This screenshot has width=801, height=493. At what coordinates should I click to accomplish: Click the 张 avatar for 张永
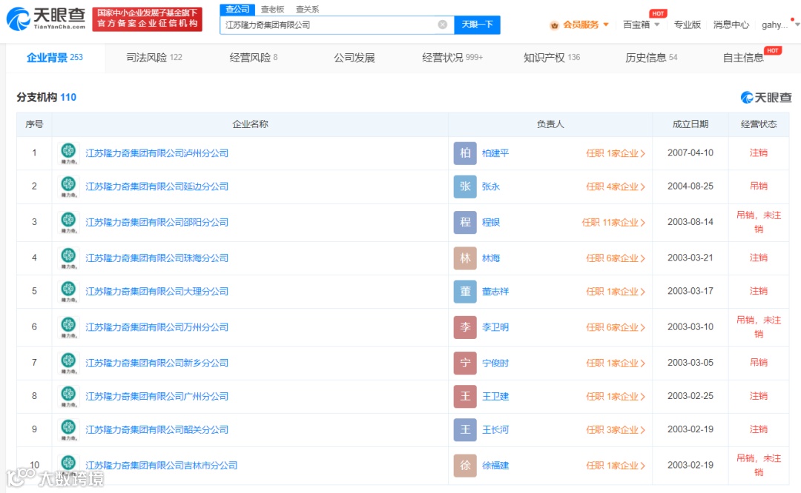click(x=465, y=186)
